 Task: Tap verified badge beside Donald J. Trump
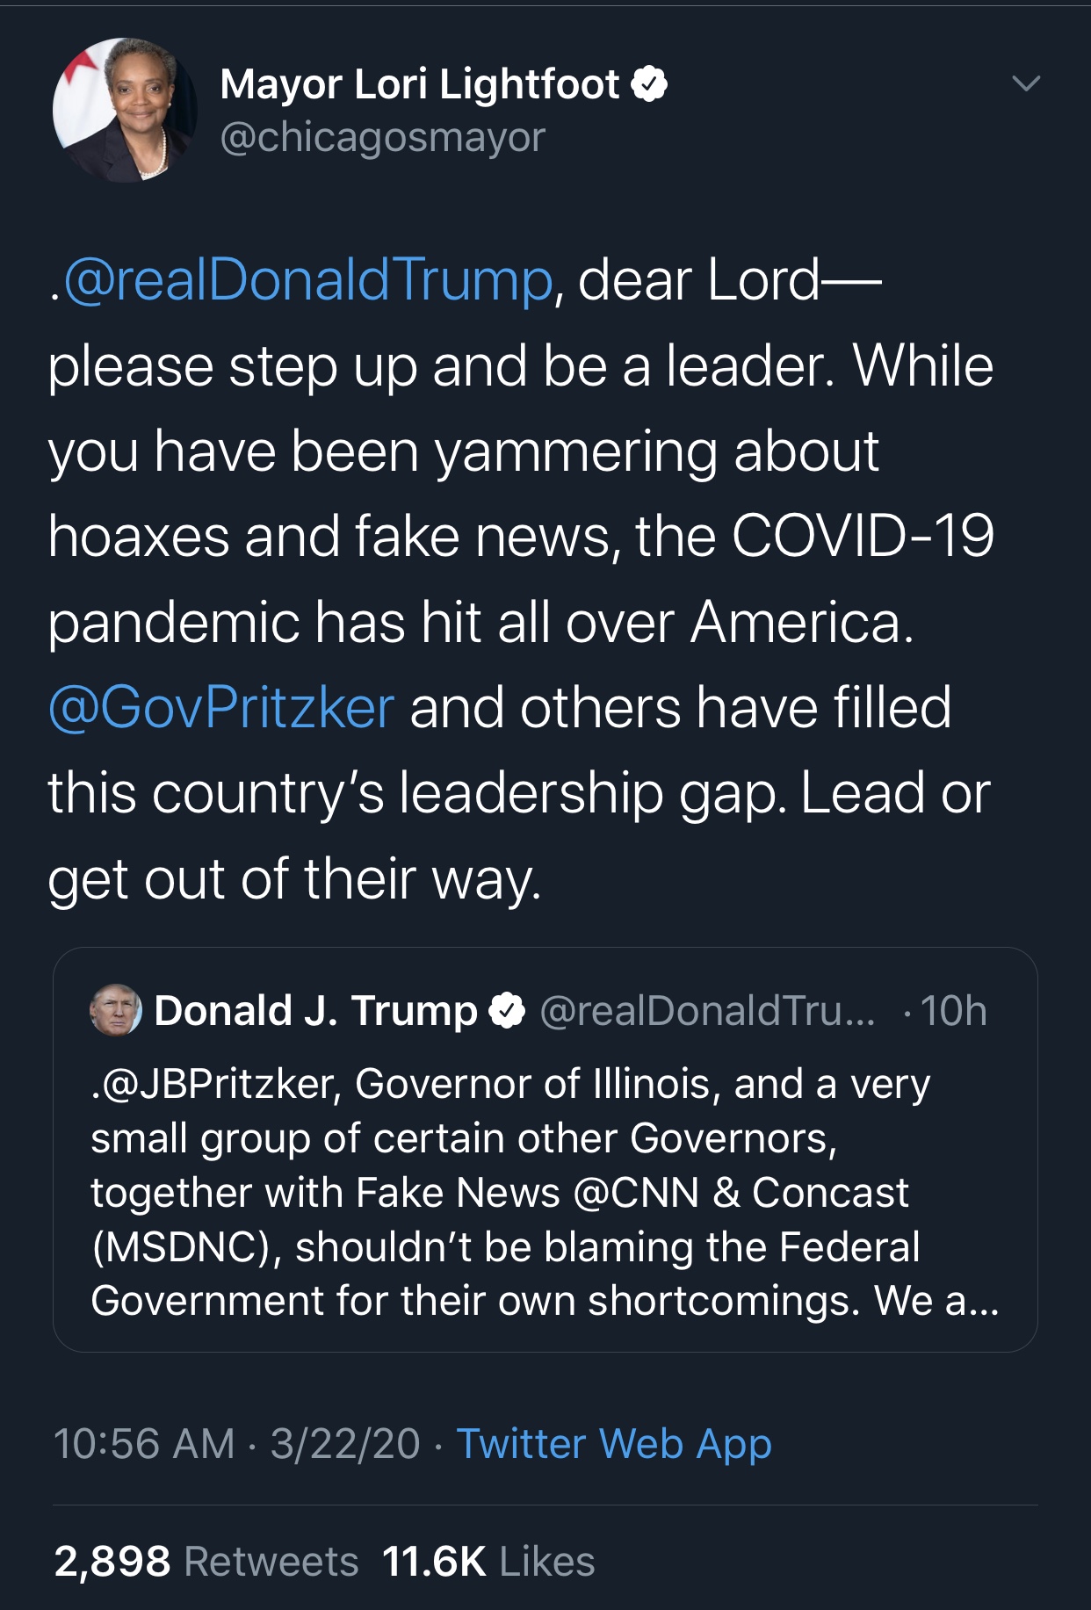pyautogui.click(x=506, y=1011)
